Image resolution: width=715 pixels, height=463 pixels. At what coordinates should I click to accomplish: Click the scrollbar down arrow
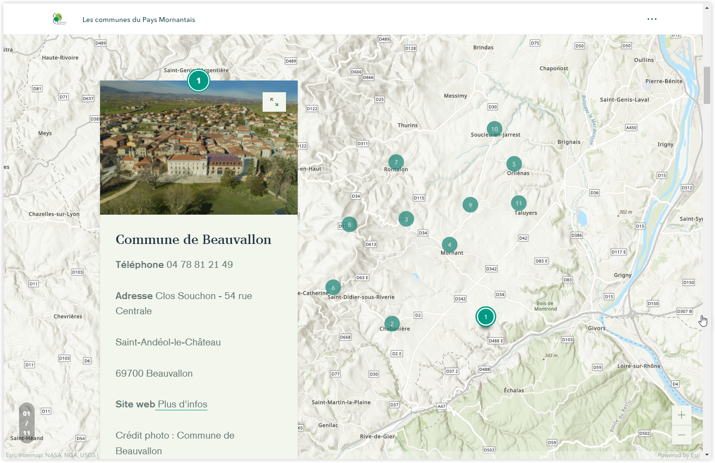point(707,455)
